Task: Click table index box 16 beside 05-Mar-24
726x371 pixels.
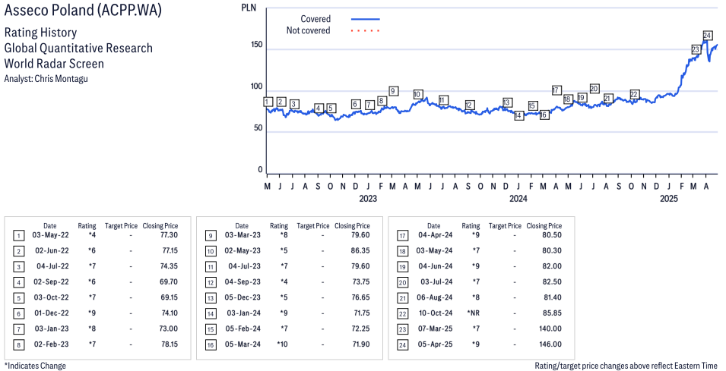Action: (211, 345)
